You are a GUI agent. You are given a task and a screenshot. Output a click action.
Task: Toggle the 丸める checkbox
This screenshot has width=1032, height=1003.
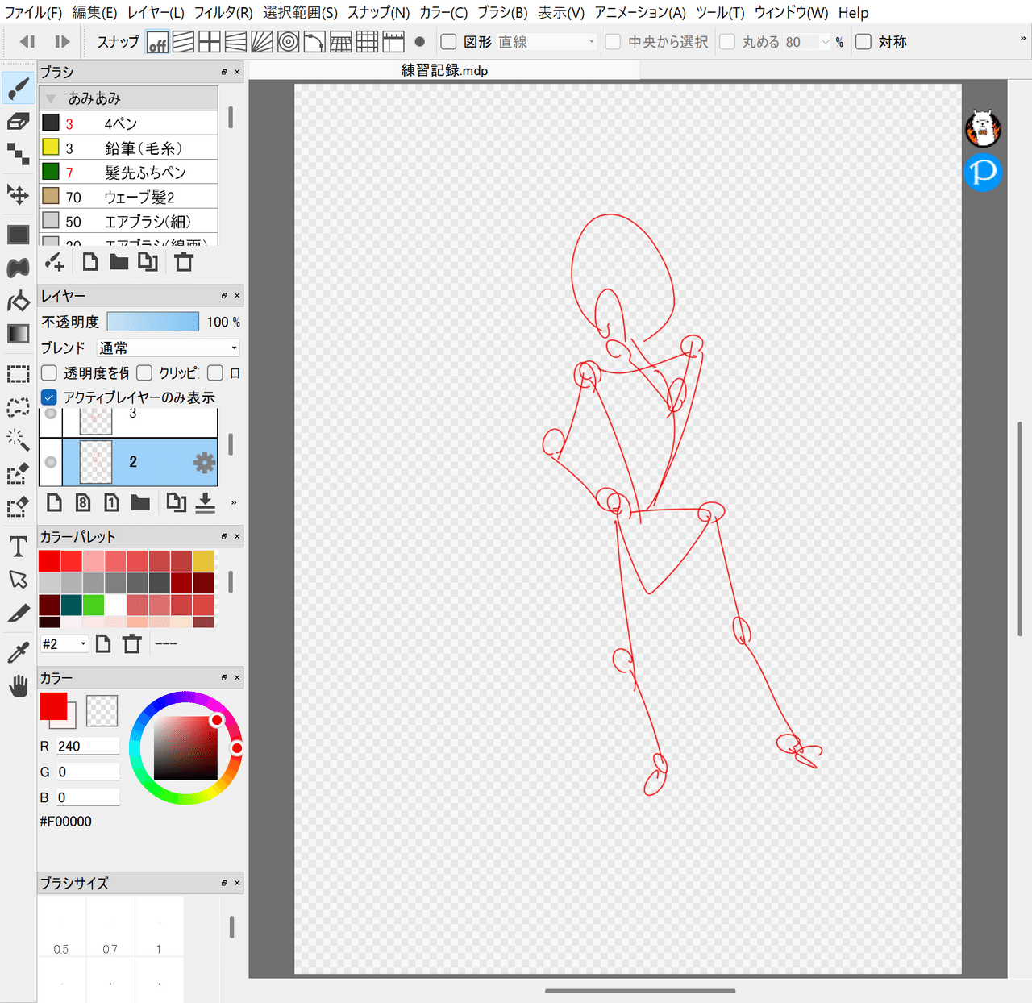tap(727, 42)
